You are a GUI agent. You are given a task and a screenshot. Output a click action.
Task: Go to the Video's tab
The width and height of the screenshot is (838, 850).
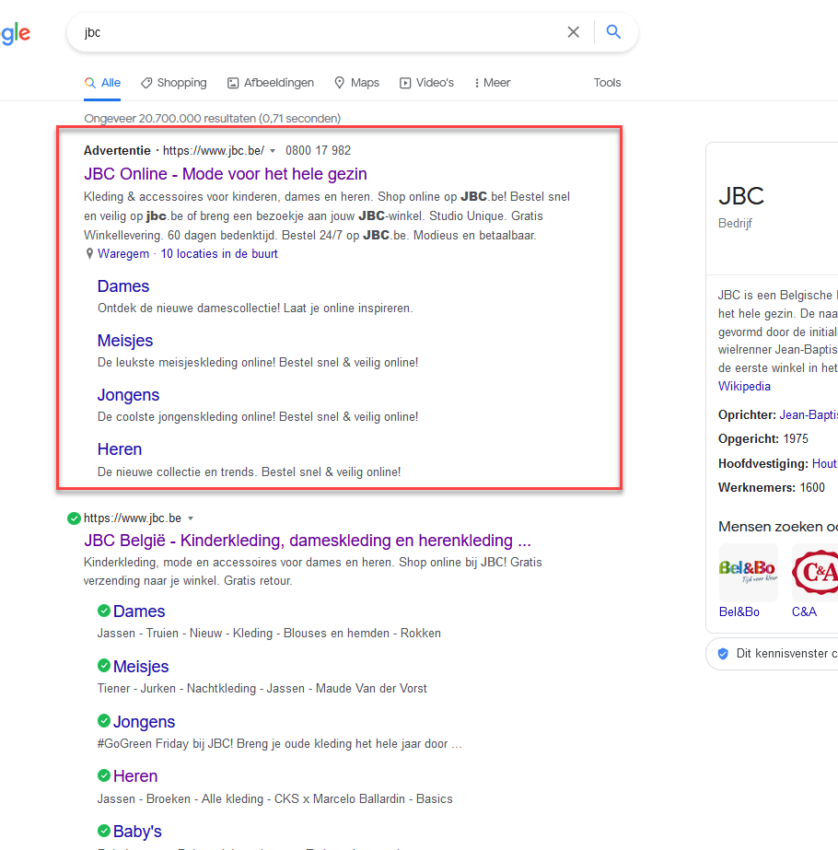tap(426, 82)
